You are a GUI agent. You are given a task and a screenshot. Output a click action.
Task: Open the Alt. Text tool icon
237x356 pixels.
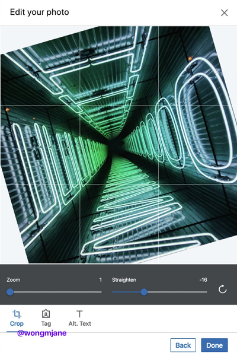pos(79,314)
